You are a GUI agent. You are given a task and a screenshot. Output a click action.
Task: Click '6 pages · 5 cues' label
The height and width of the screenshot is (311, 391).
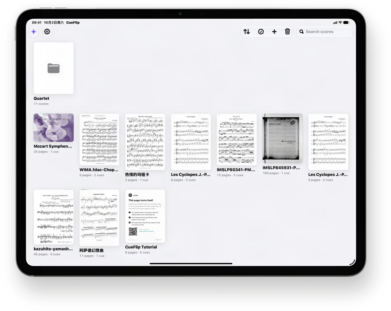click(x=137, y=253)
